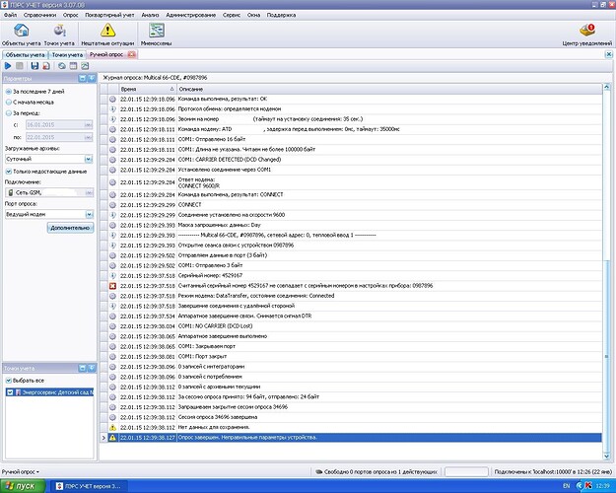
Task: Open the Файл menu
Action: coord(11,15)
